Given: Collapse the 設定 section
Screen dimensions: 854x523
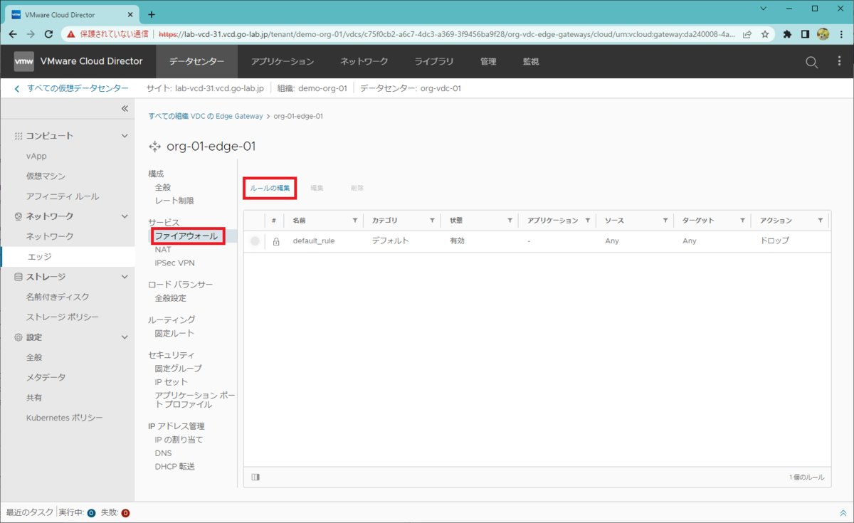Looking at the screenshot, I should pos(125,337).
